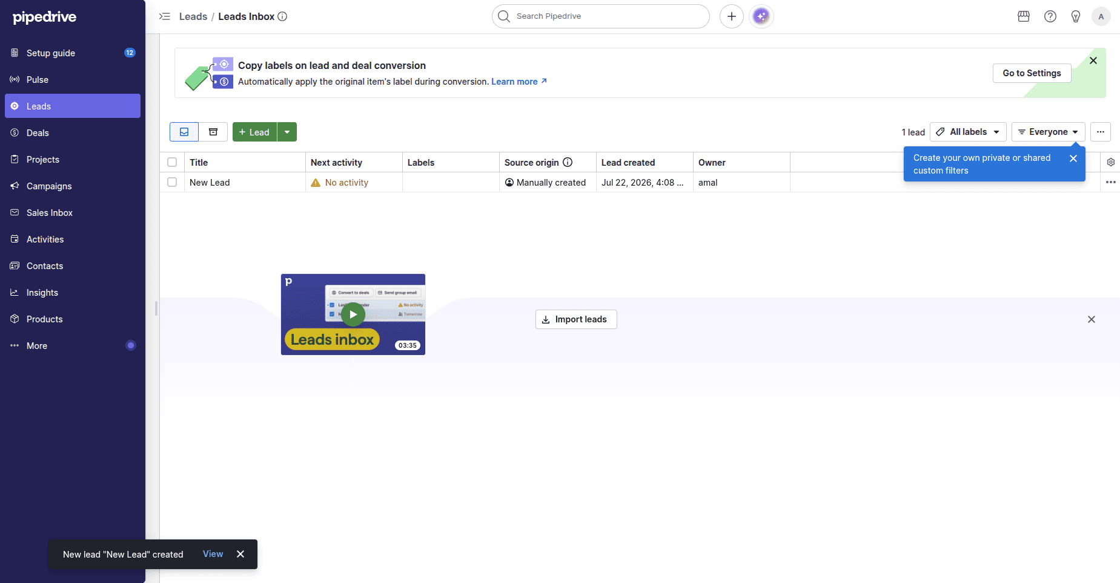
Task: Open the Pipedrive logo home link
Action: pos(45,17)
